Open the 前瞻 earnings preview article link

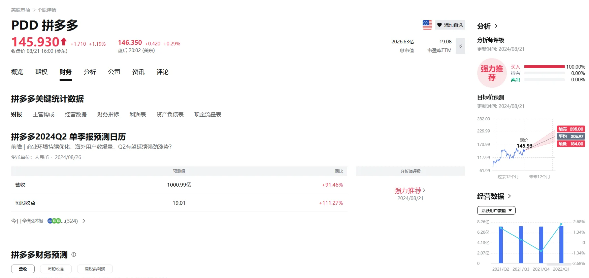click(91, 147)
